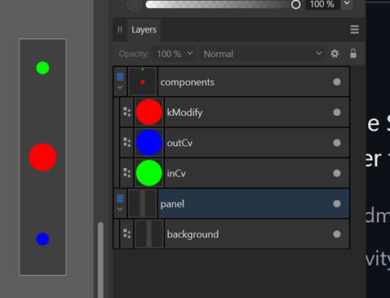Select the inCv layer thumbnail

(x=149, y=173)
